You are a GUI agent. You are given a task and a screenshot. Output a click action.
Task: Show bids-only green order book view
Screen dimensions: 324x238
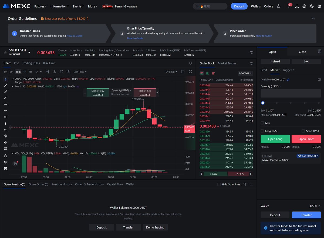tap(208, 73)
